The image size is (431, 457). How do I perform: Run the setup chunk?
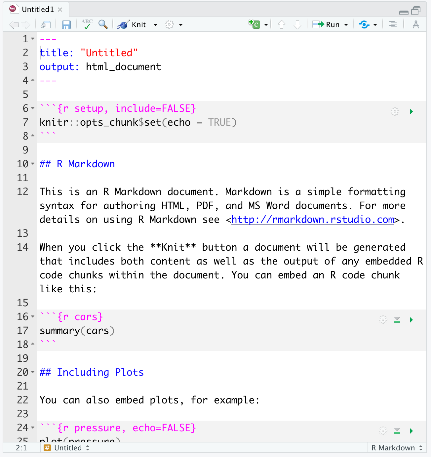[x=411, y=111]
